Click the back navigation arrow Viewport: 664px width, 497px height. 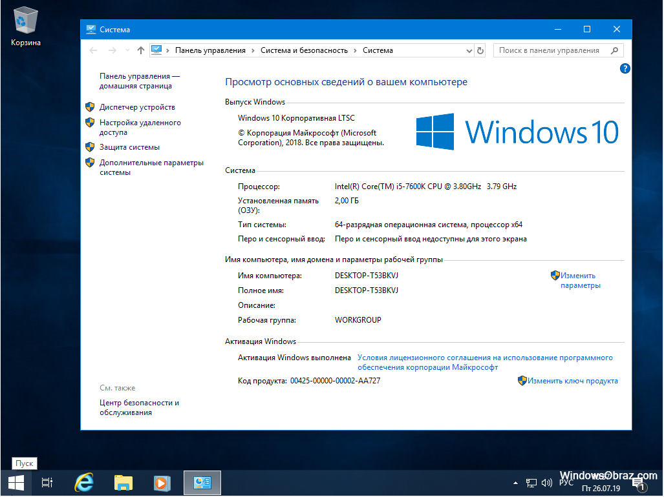click(x=93, y=50)
